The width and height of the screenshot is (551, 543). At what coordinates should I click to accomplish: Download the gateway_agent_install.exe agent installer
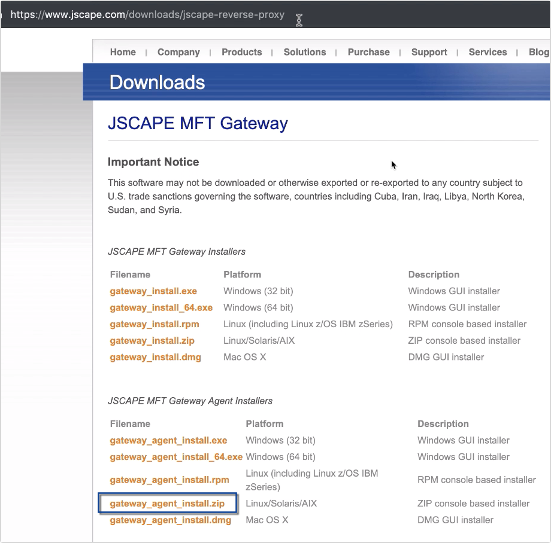(168, 440)
